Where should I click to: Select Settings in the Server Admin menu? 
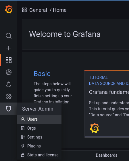pos(39,137)
